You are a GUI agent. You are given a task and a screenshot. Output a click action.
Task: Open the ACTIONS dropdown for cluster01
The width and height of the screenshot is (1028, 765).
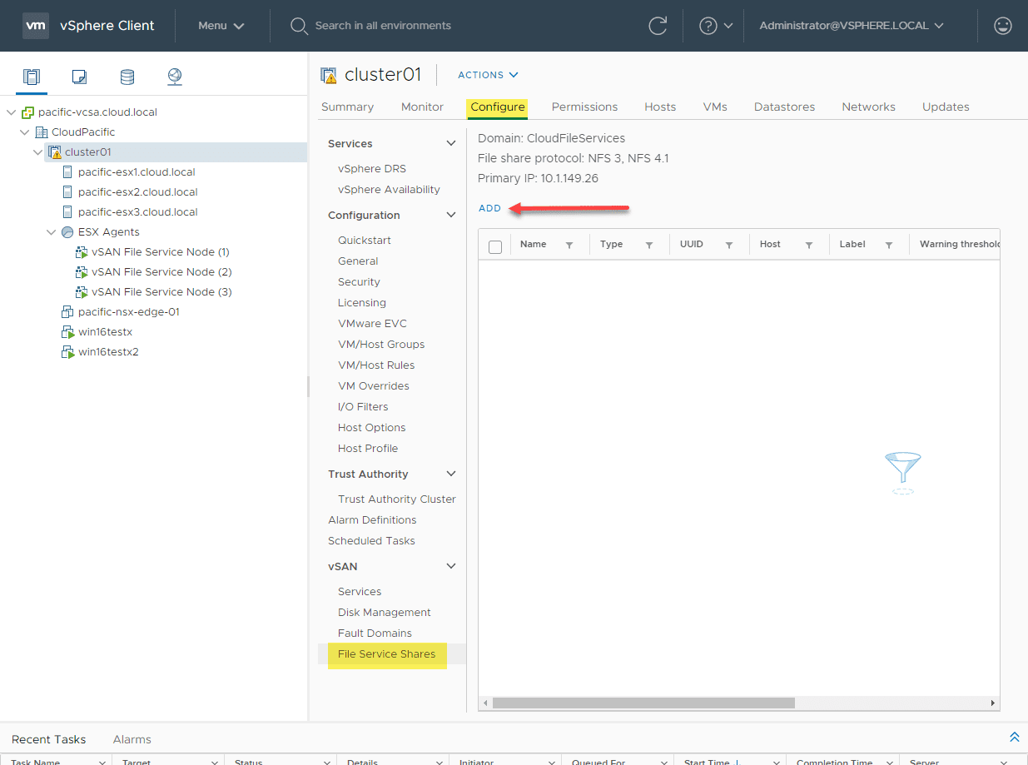coord(488,75)
